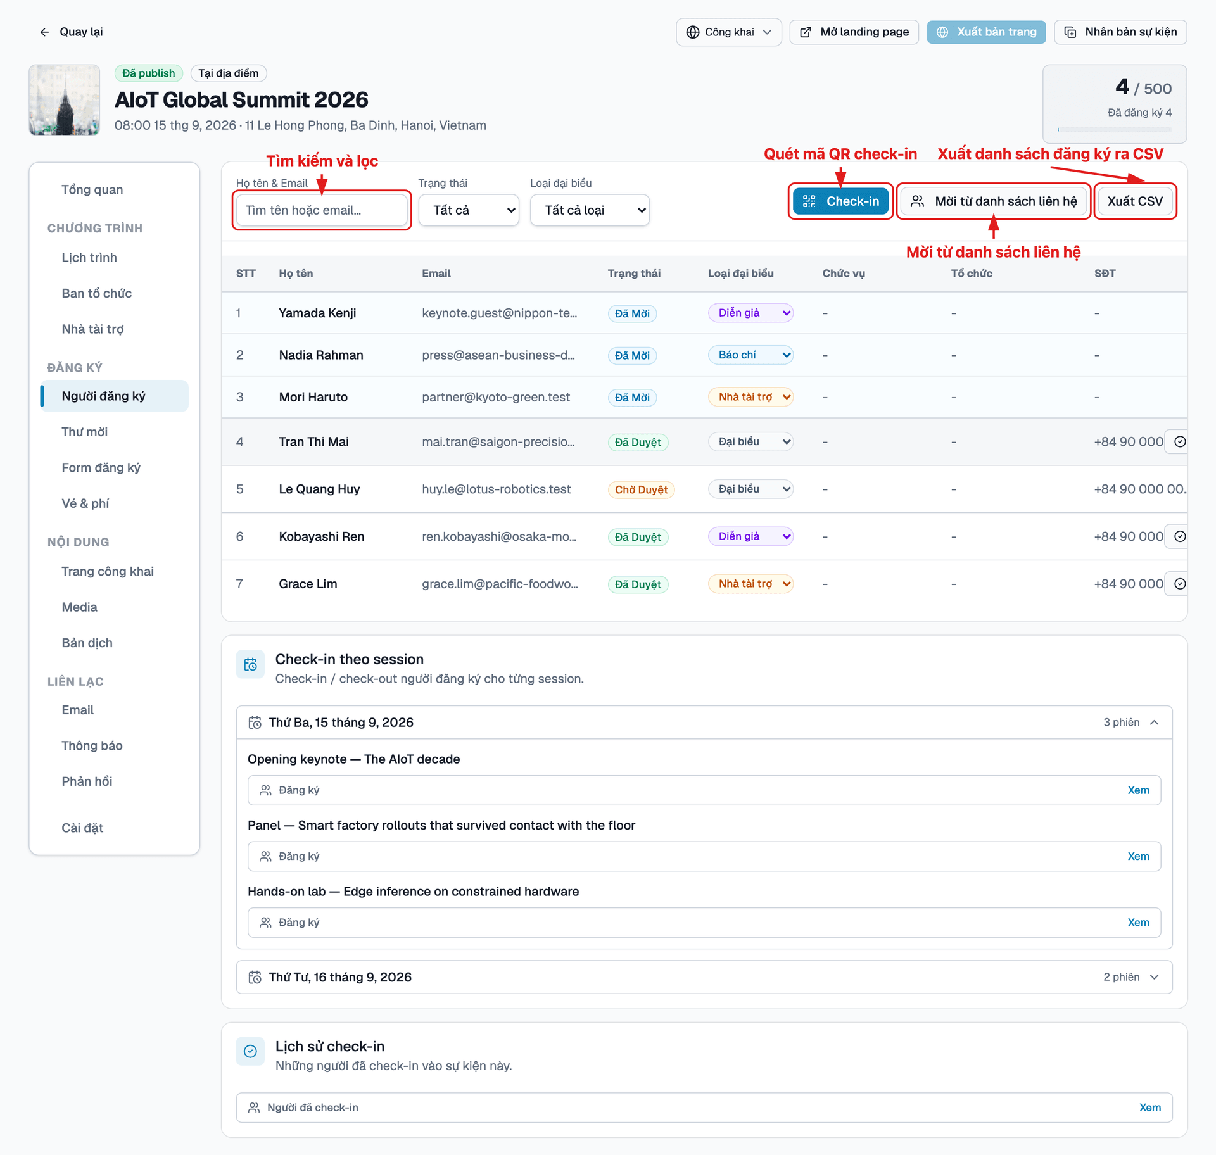
Task: Click the AIoT Global Summit event thumbnail
Action: pyautogui.click(x=64, y=100)
